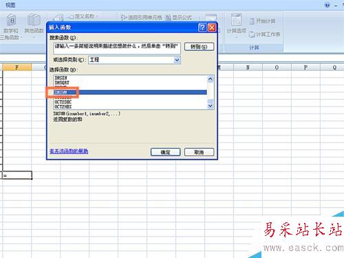The width and height of the screenshot is (344, 258).
Task: Click 计算工作表 calculate sheet
Action: [x=265, y=34]
